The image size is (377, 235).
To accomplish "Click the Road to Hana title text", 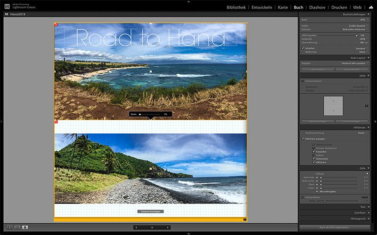I will (150, 37).
